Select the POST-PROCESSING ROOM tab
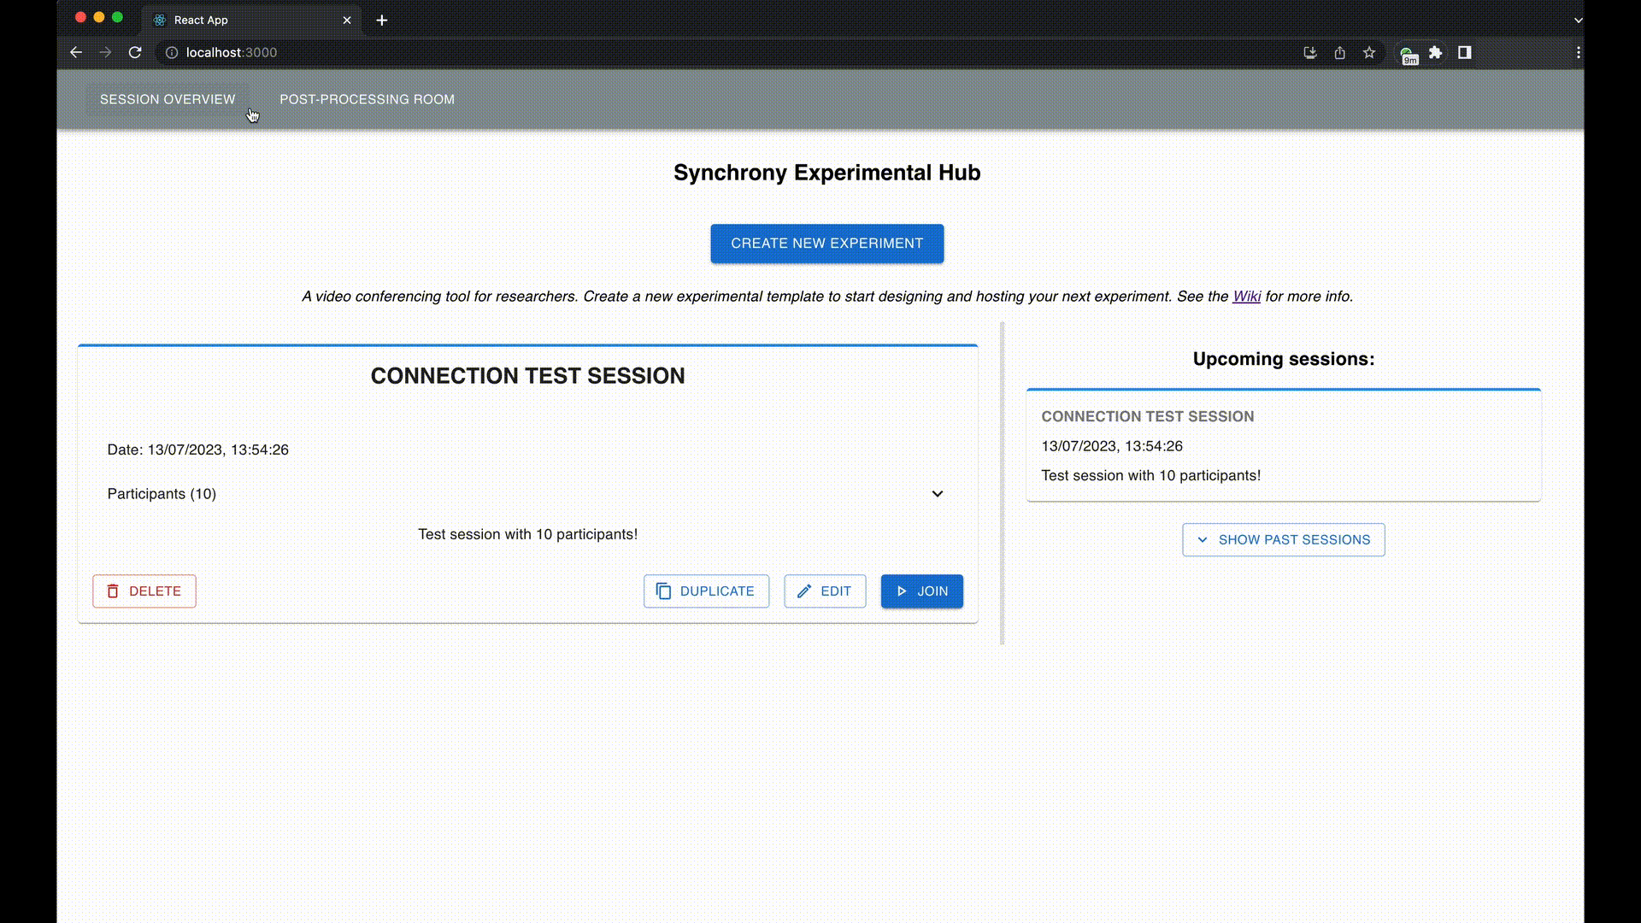Screen dimensions: 1641x923 368,99
